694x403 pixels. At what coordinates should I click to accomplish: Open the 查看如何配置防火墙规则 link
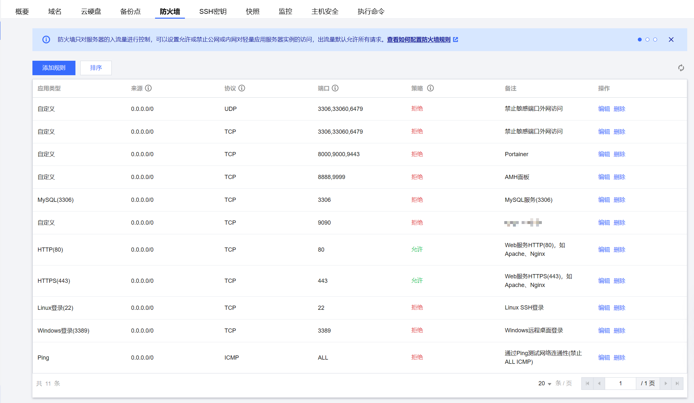419,40
